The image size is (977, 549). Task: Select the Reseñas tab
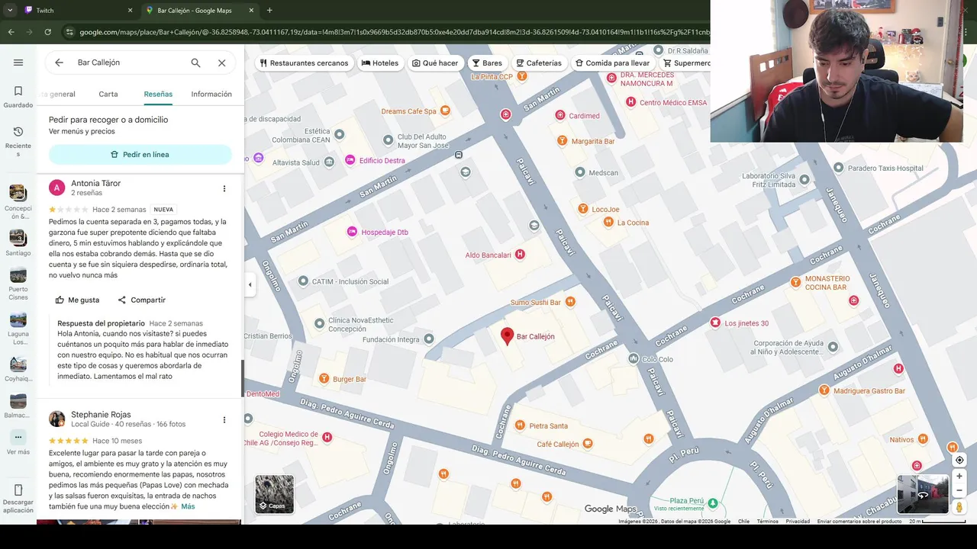click(158, 94)
